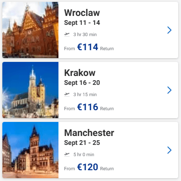Screen dimensions: 181x181
Task: Click the Wroclaw flight duration plane icon
Action: pos(67,34)
